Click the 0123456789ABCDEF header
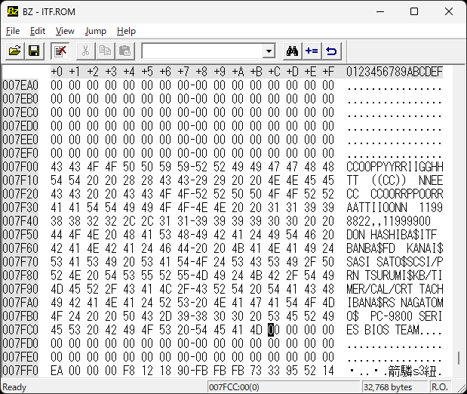Viewport: 467px width, 394px height. [x=395, y=72]
